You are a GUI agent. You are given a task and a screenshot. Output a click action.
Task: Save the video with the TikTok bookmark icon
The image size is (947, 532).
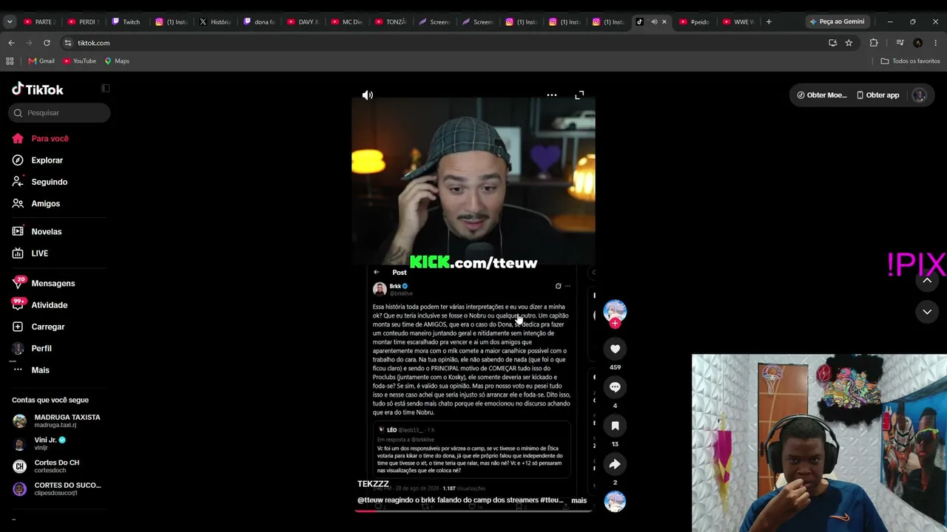click(x=615, y=426)
